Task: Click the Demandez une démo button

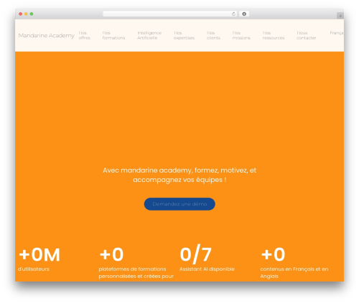Action: tap(179, 204)
